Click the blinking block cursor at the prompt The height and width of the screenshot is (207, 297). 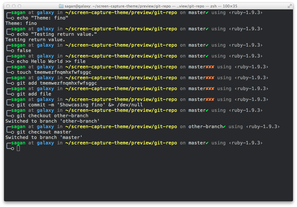[x=18, y=148]
